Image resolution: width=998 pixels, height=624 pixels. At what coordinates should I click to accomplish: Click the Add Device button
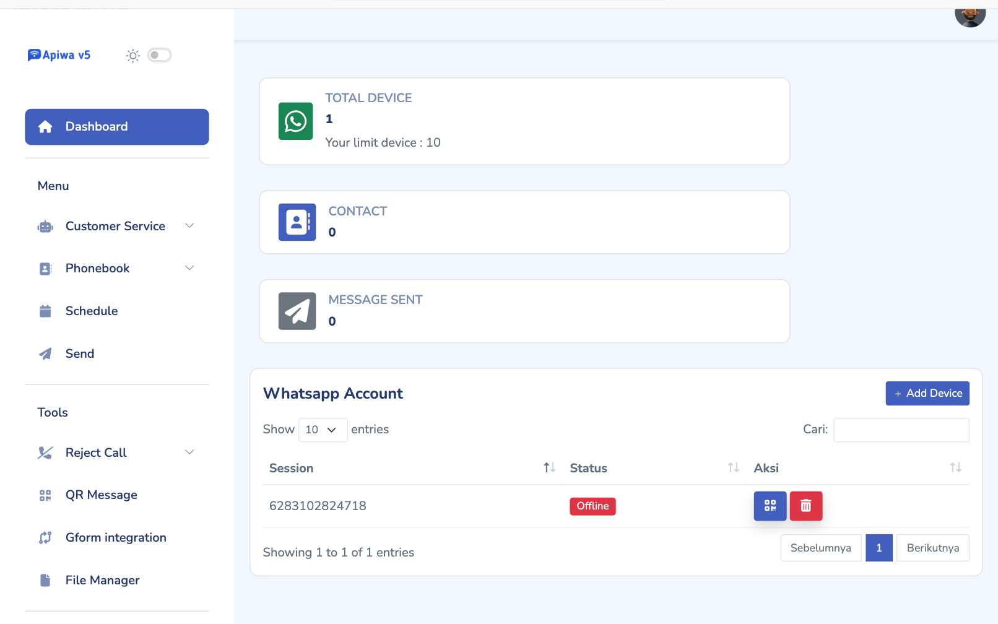[x=927, y=393]
